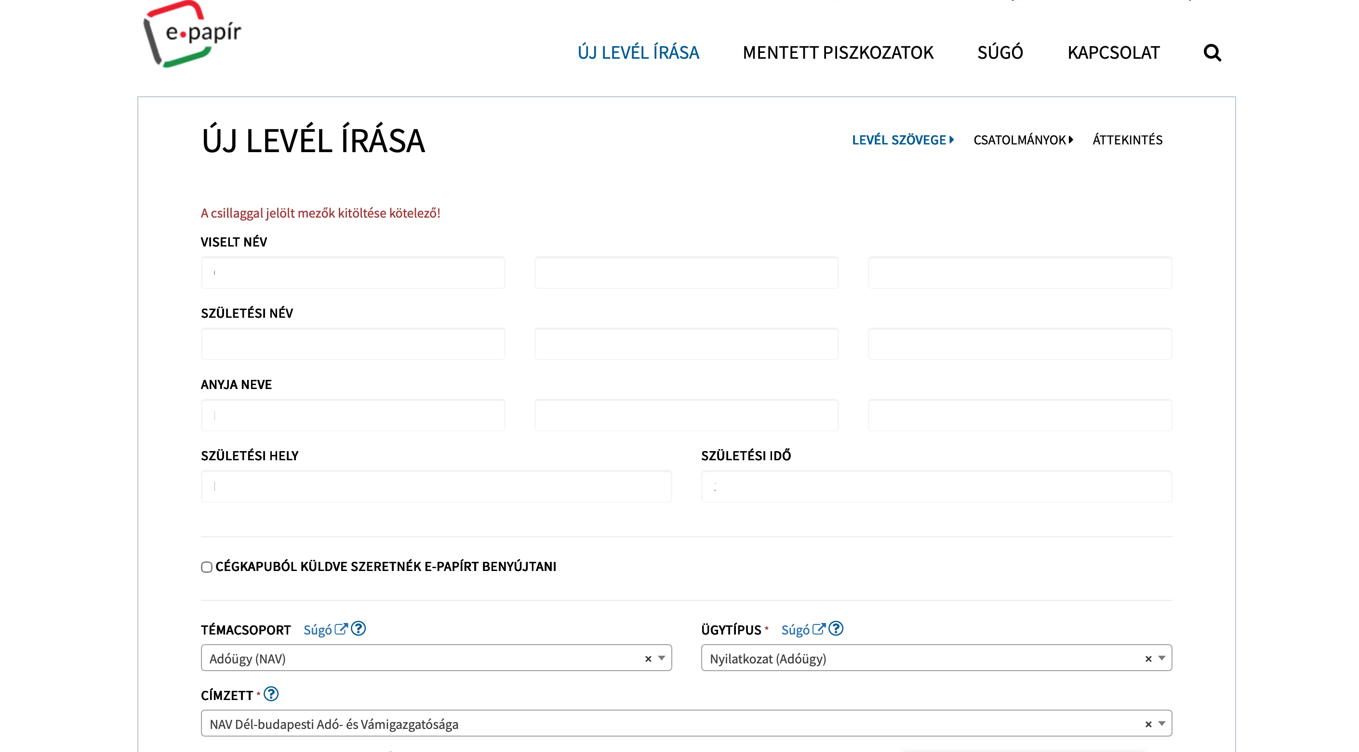This screenshot has height=752, width=1359.
Task: Switch to Áttekintés step
Action: pos(1127,140)
